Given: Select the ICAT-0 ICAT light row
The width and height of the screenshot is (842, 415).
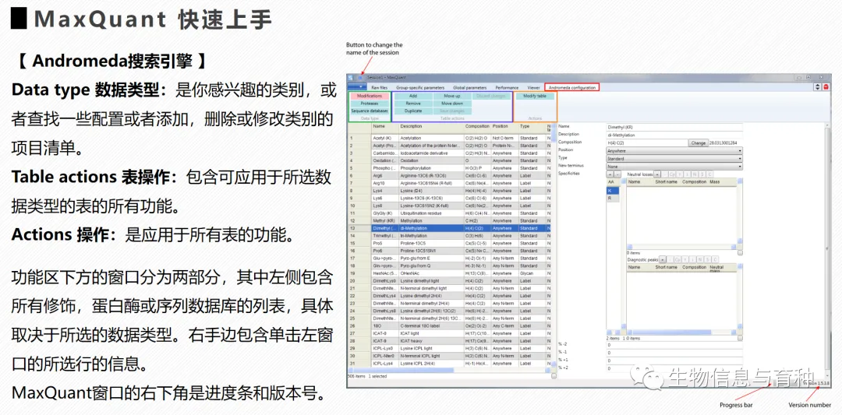Looking at the screenshot, I should click(x=449, y=333).
